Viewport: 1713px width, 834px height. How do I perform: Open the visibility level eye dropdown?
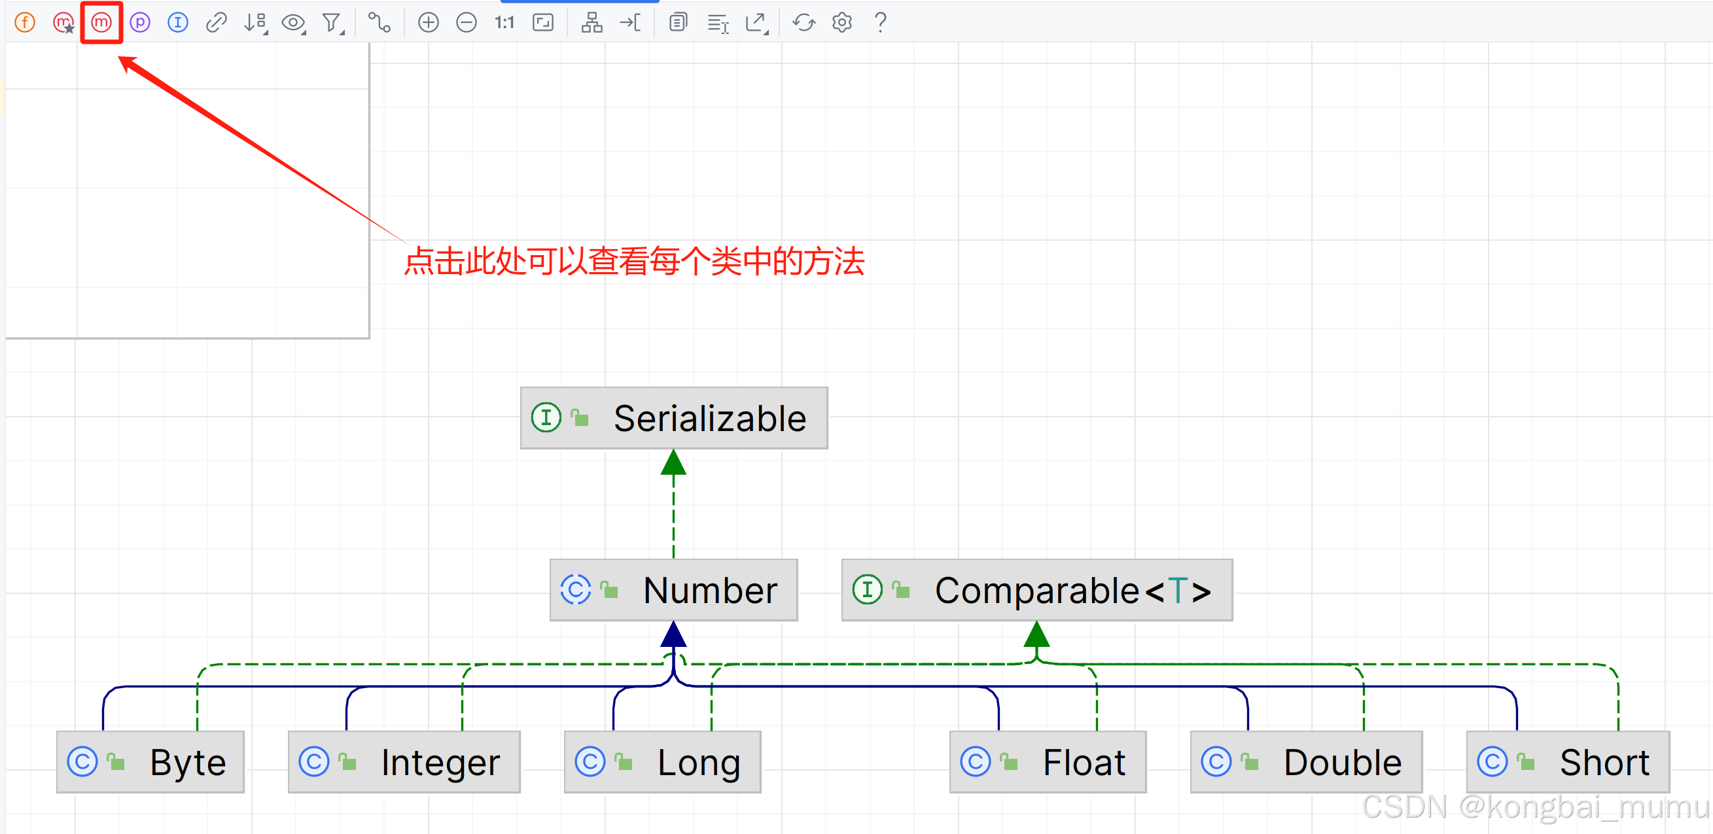pos(294,22)
